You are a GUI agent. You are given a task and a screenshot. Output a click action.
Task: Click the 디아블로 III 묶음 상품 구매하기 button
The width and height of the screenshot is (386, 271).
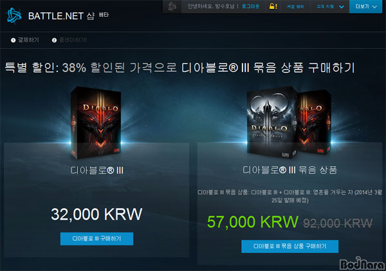pos(289,246)
